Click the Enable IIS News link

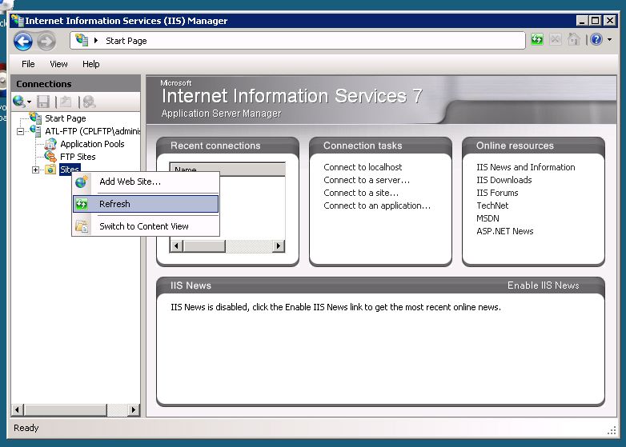tap(543, 285)
